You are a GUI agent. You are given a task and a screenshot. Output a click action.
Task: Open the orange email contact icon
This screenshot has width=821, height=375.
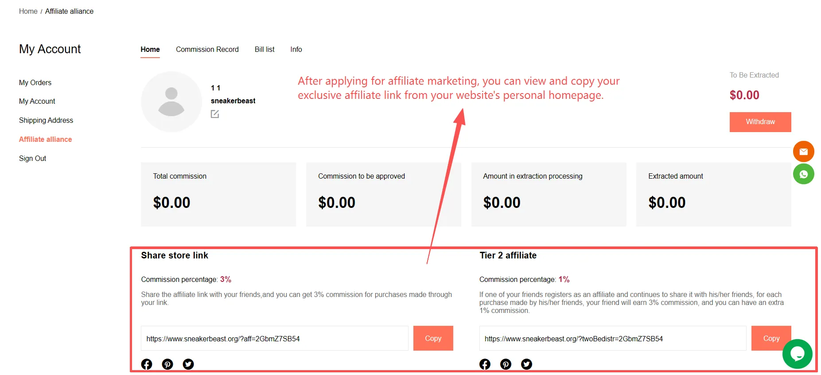point(803,152)
